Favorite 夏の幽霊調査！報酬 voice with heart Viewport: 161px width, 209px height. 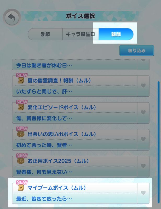pos(143,85)
